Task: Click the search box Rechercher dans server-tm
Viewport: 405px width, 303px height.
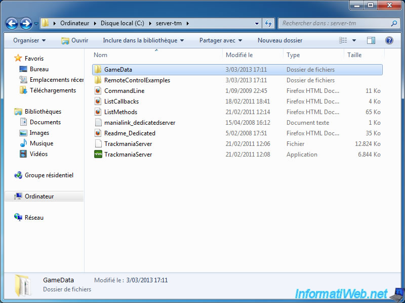Action: coord(334,23)
